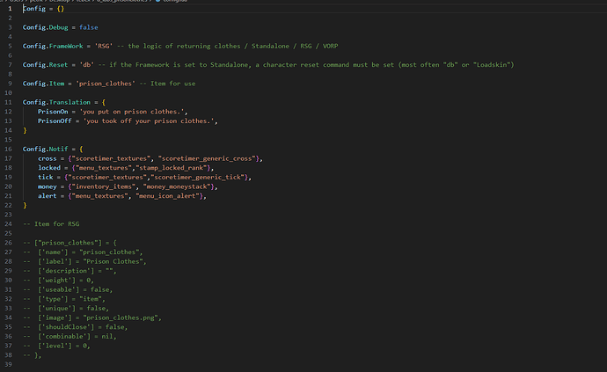
Task: Click Config.Notif on line 16
Action: [x=45, y=149]
